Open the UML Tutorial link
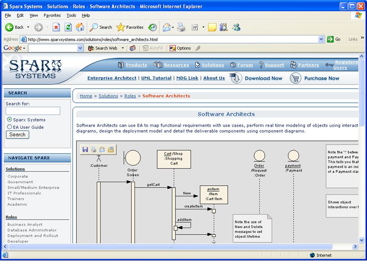The image size is (367, 275). pos(156,78)
